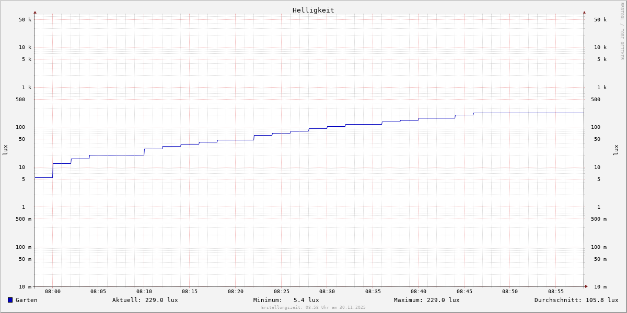Click the left vertical lux axis label
Viewport: 627px width, 313px height.
pyautogui.click(x=5, y=150)
